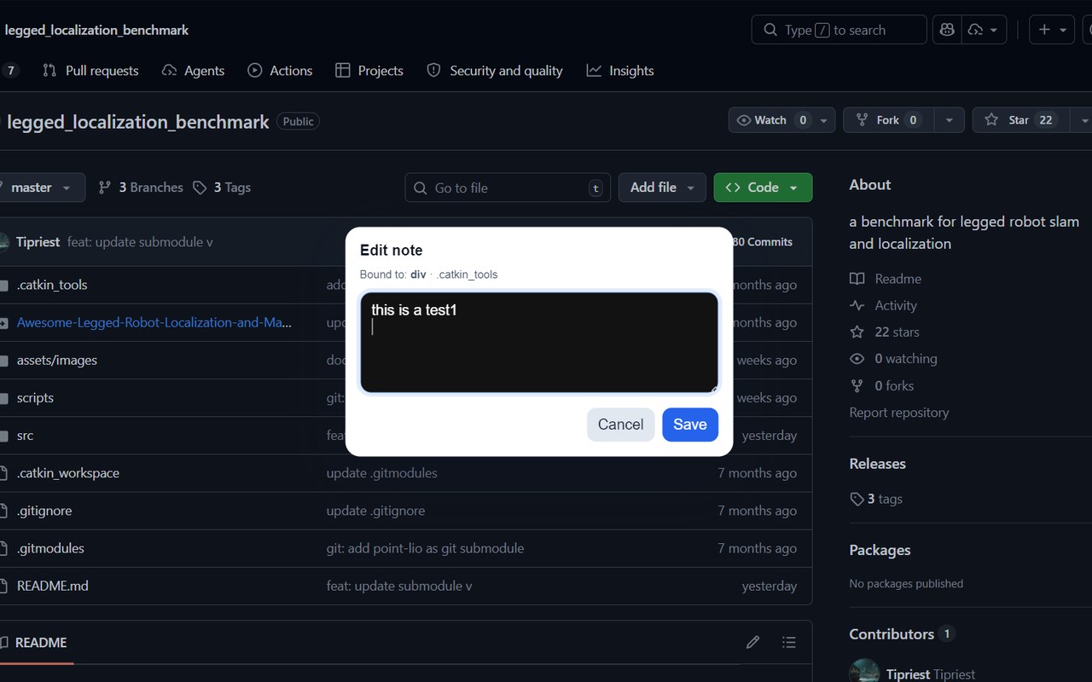Open the .gitignore file
This screenshot has height=682, width=1092.
pyautogui.click(x=44, y=511)
